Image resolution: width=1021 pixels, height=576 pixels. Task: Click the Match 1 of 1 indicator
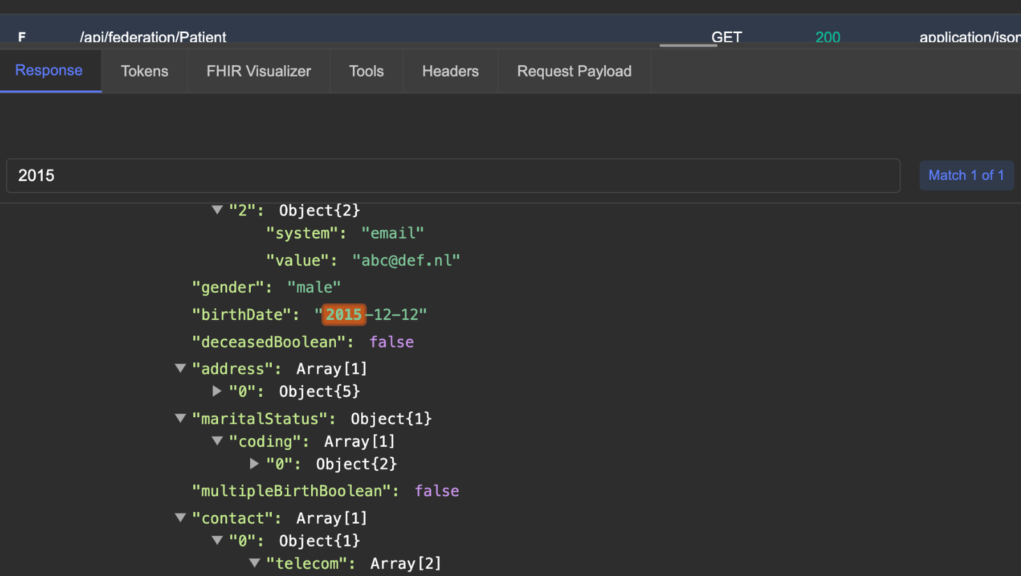pos(966,175)
